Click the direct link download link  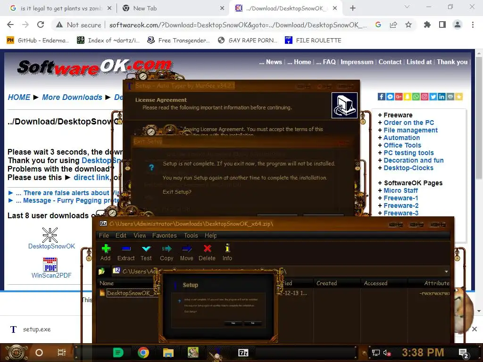point(92,177)
